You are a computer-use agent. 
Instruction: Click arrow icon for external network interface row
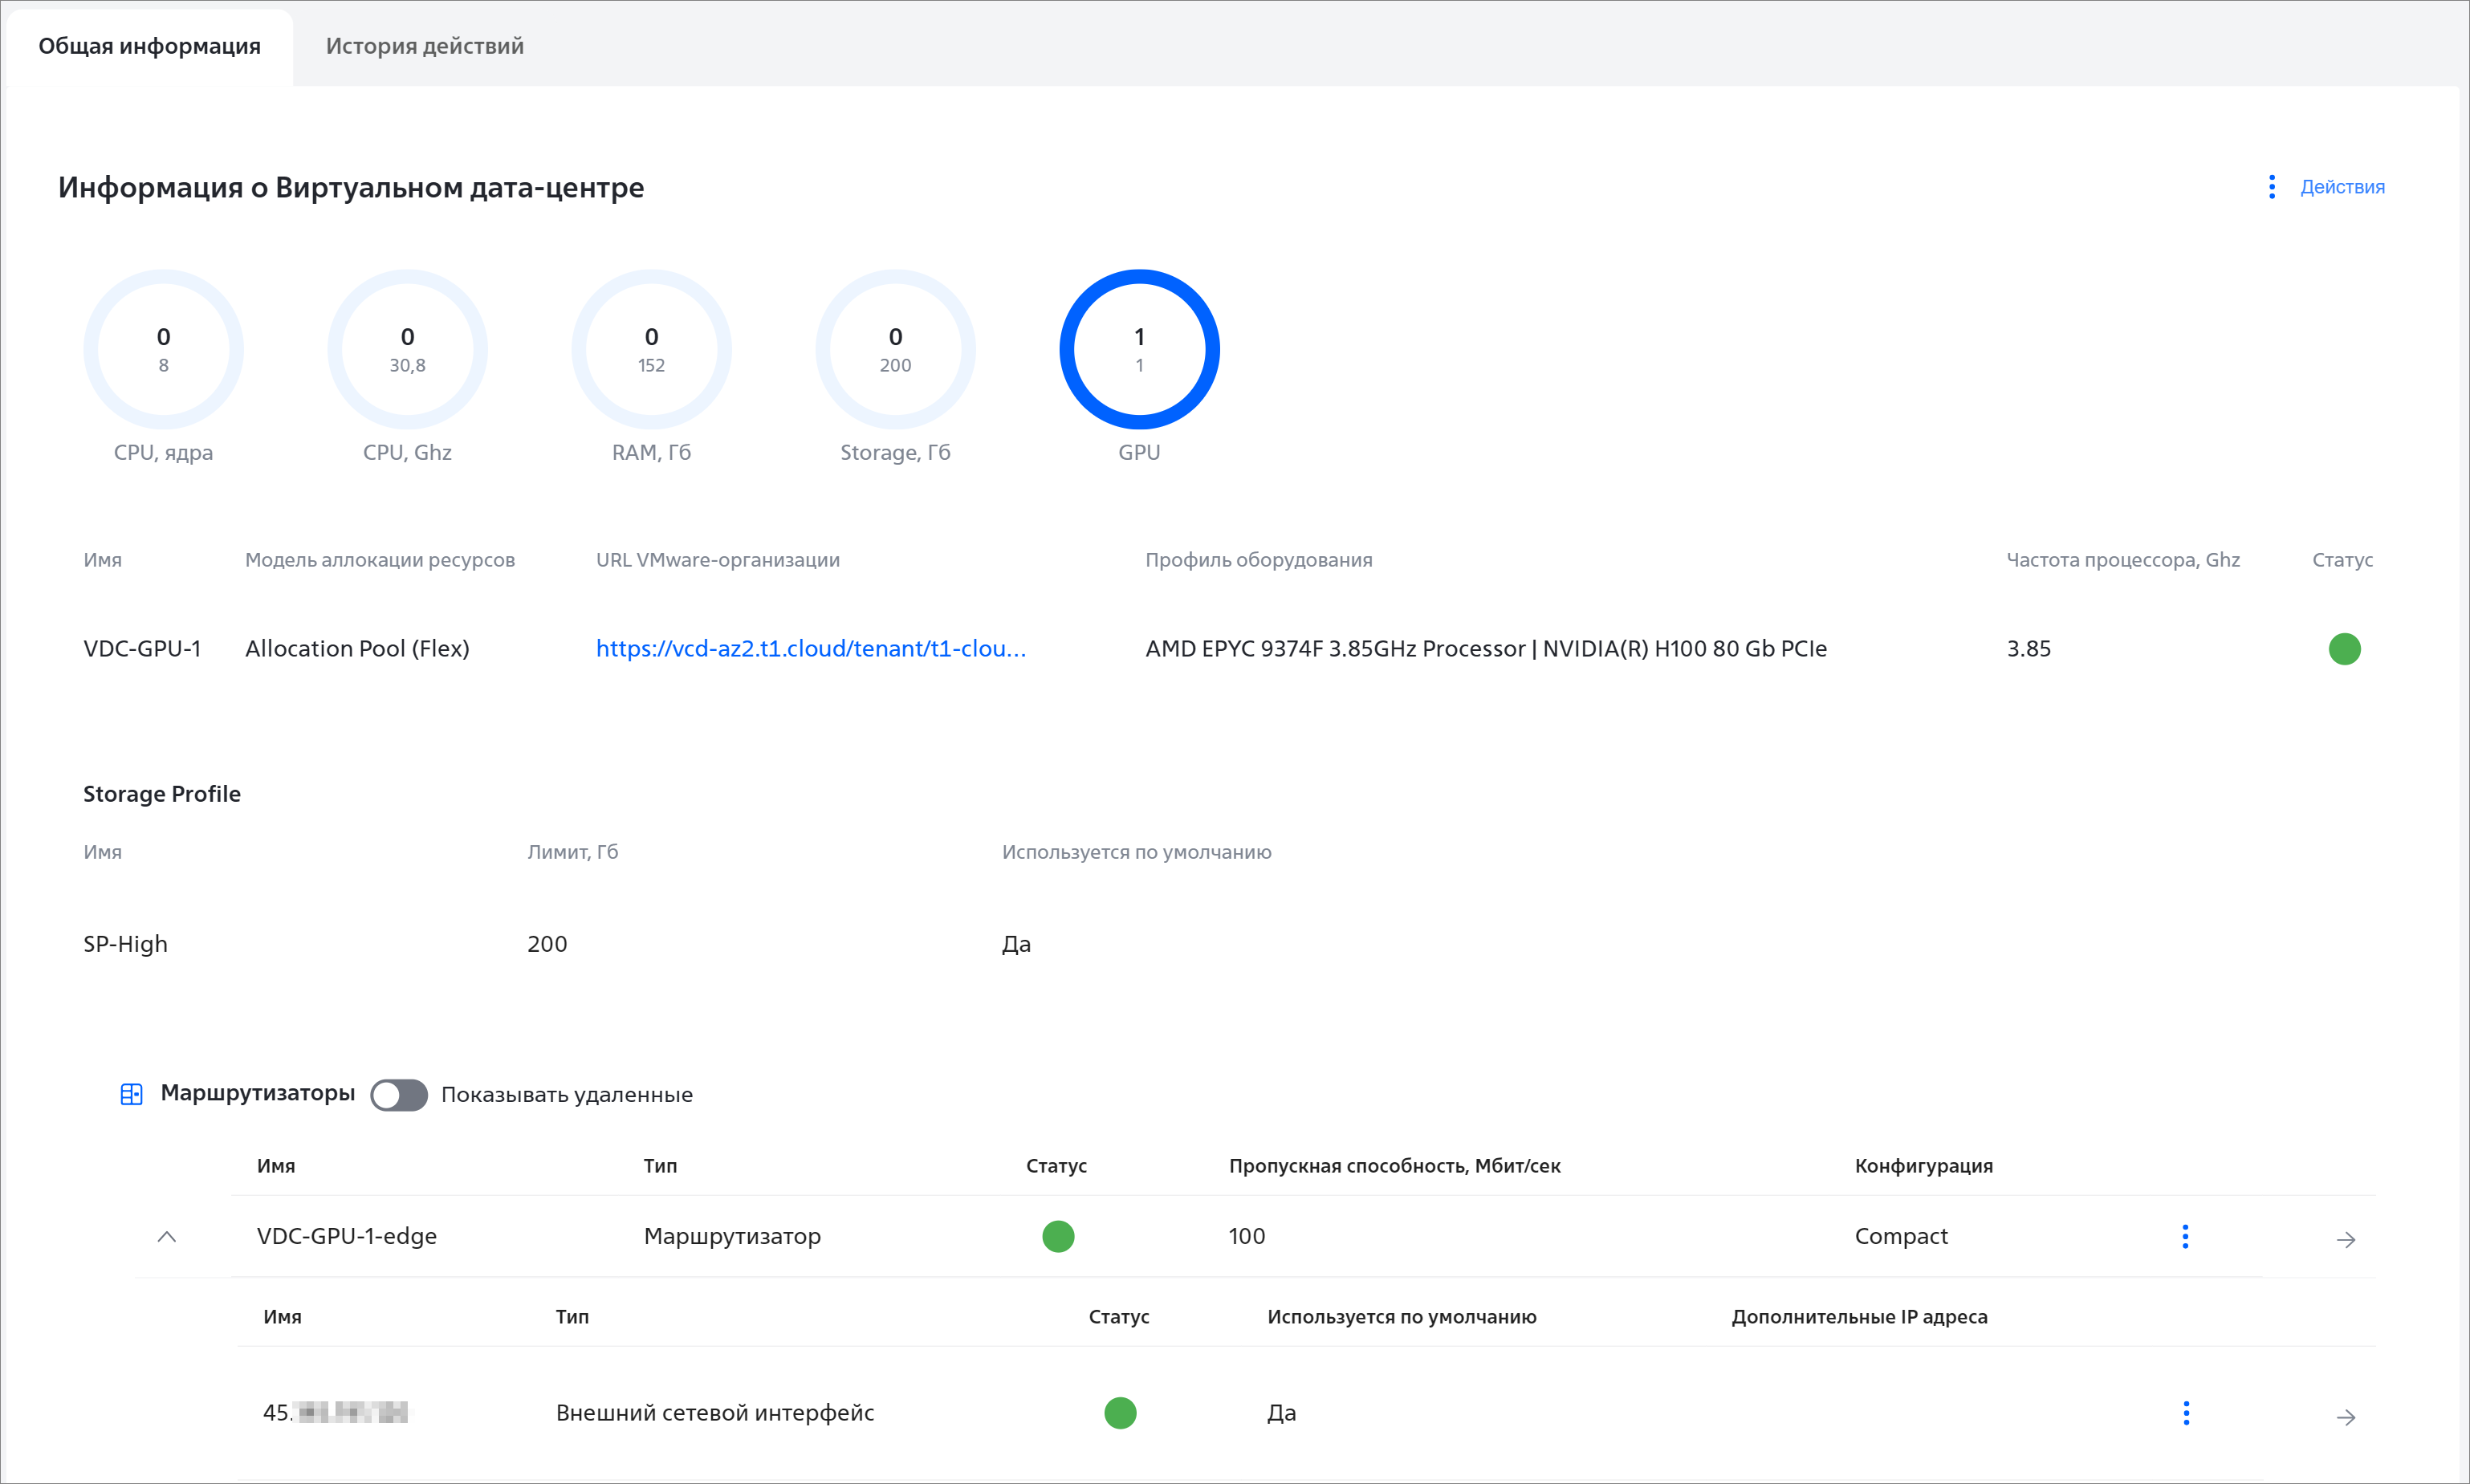pyautogui.click(x=2345, y=1417)
